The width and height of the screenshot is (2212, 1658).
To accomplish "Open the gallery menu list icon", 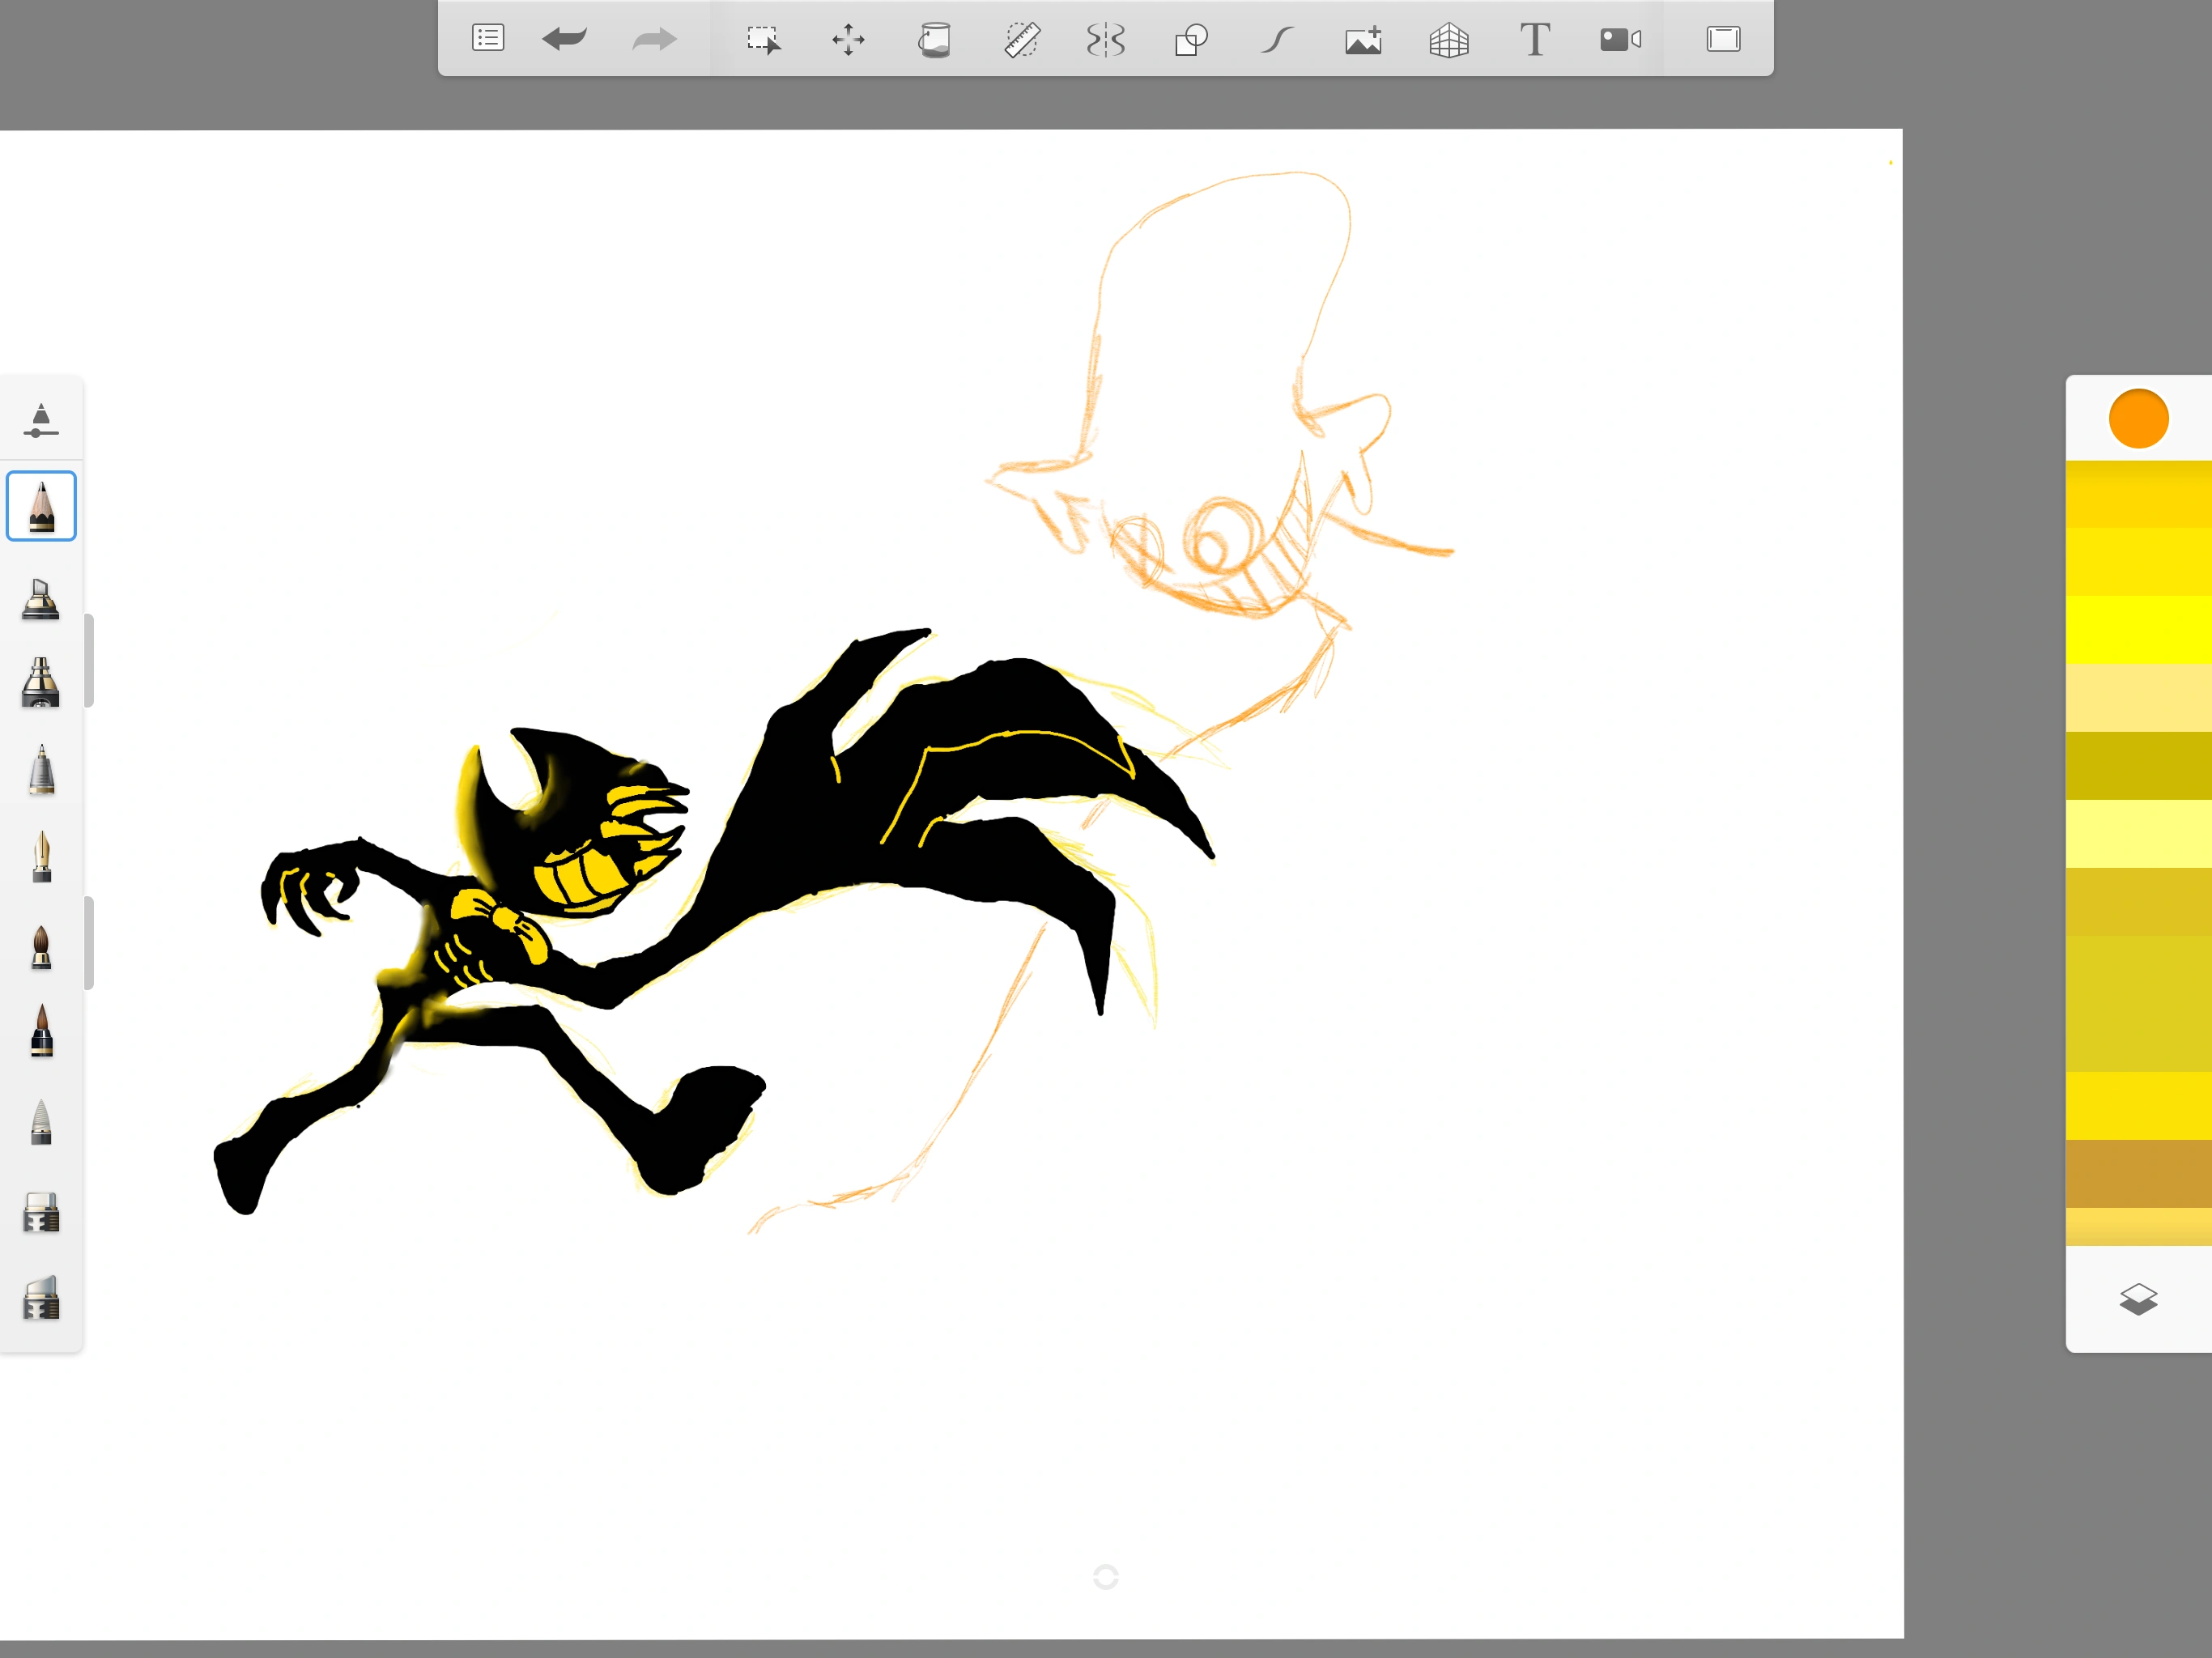I will [487, 39].
